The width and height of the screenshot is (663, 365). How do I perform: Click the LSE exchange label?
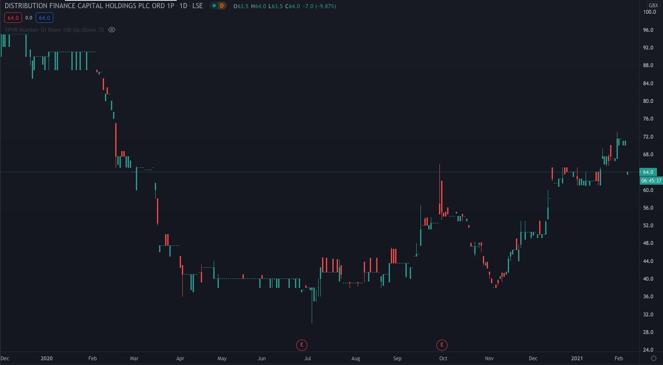[197, 6]
